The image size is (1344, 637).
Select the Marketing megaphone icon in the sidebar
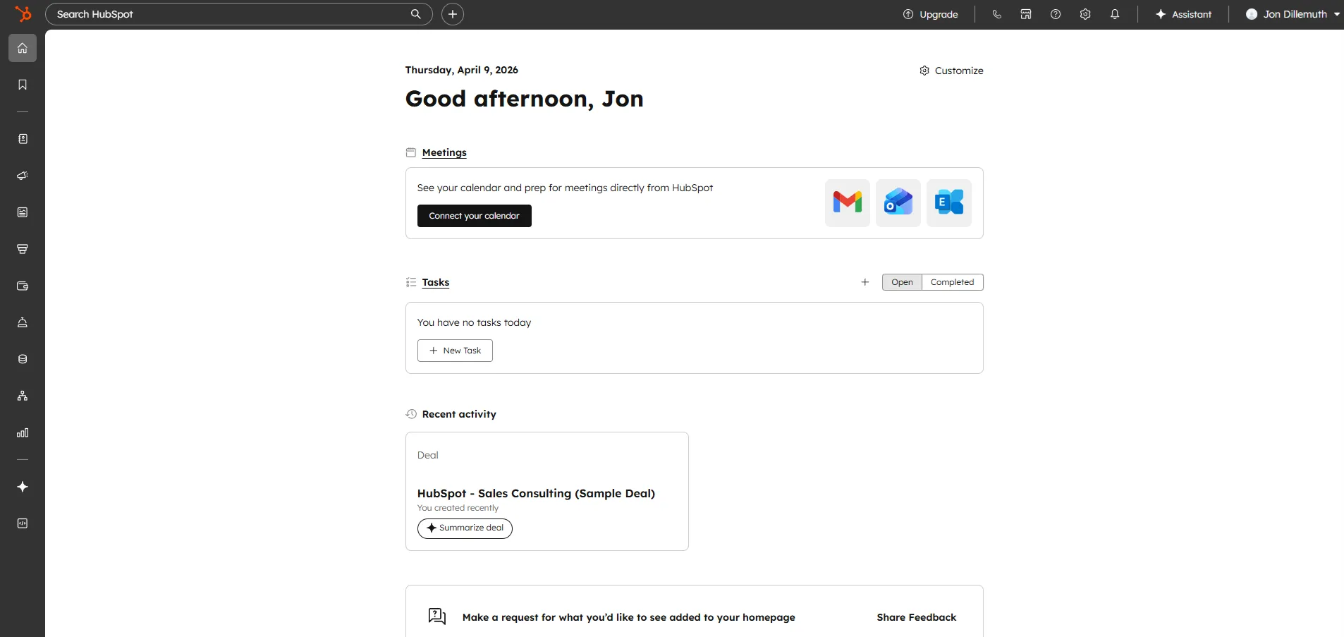point(23,176)
